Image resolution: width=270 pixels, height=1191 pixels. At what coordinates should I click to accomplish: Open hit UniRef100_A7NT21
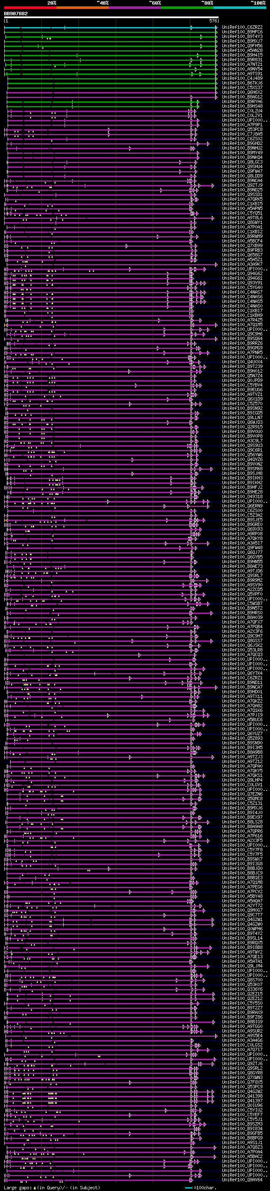tap(242, 64)
